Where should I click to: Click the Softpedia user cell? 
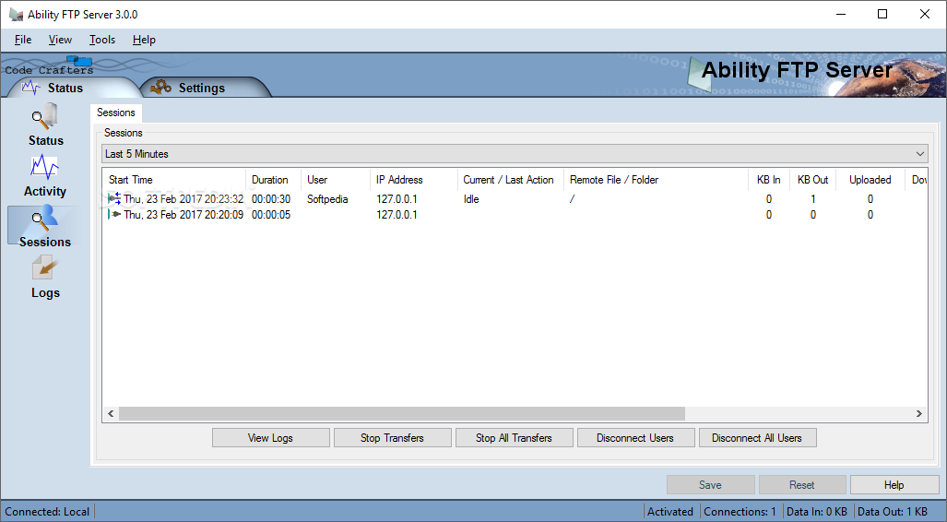point(327,199)
